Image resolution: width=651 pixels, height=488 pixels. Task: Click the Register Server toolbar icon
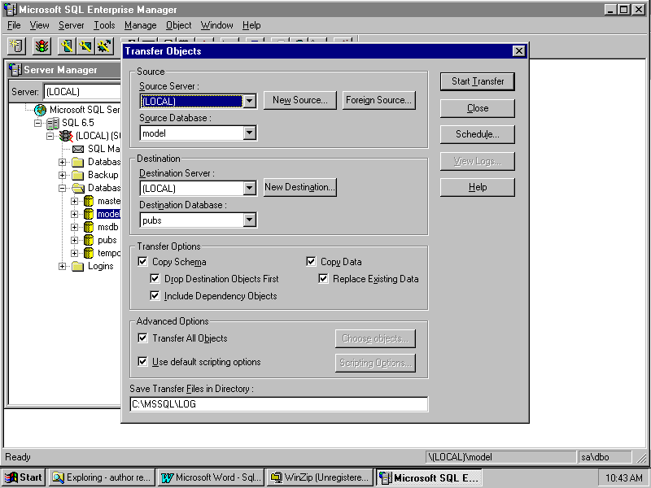(x=16, y=46)
